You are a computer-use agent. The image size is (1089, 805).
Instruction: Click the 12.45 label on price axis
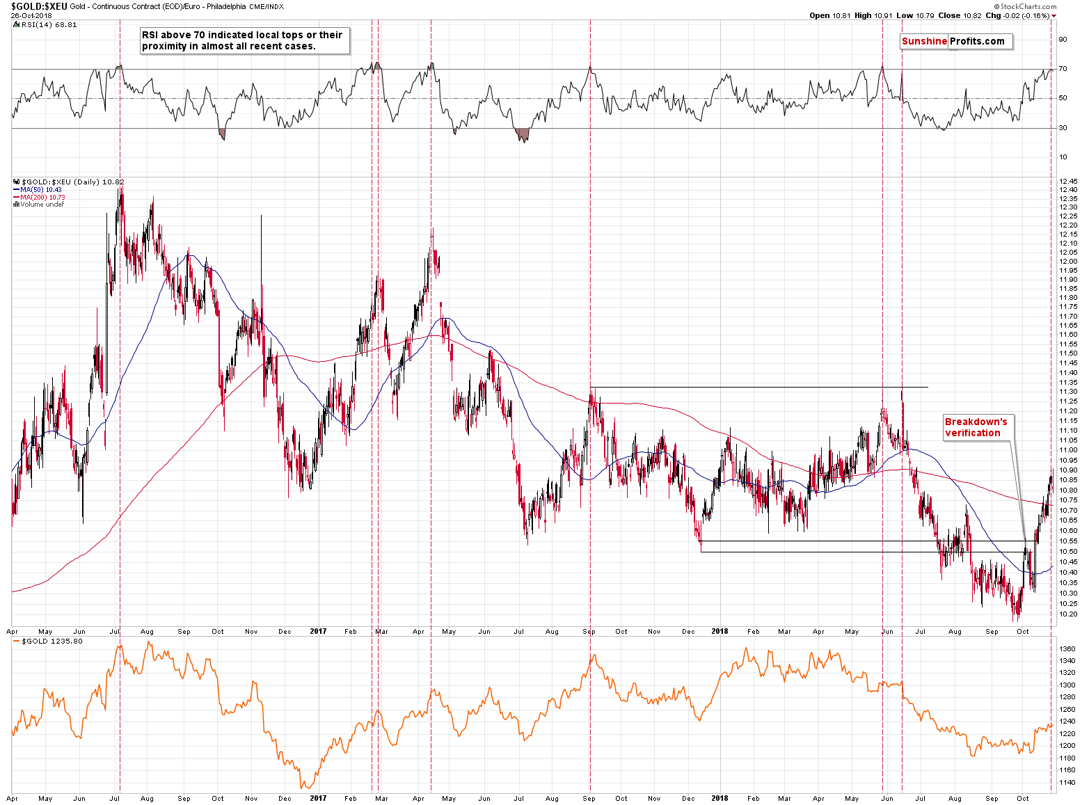point(1068,181)
